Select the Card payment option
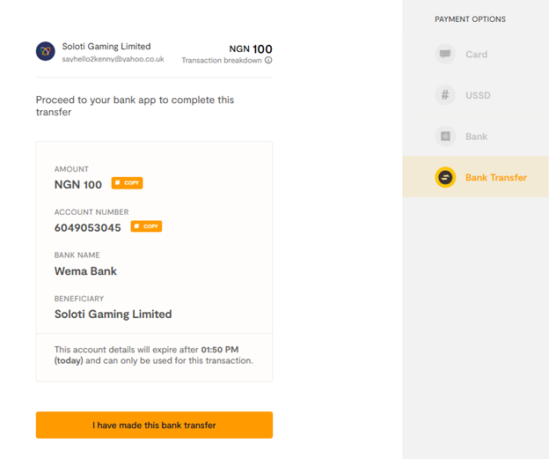This screenshot has height=459, width=549. (475, 54)
